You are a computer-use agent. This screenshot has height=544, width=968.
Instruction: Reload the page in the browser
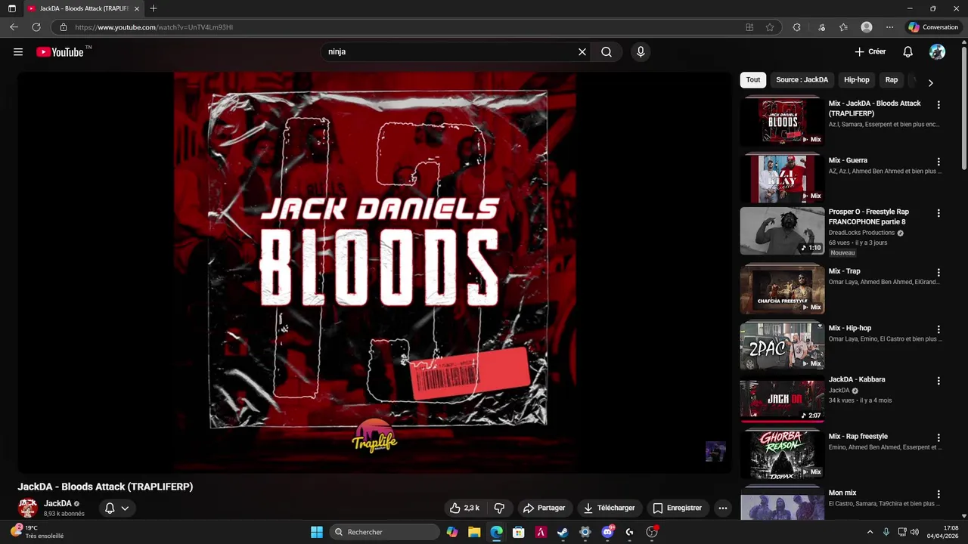tap(36, 27)
